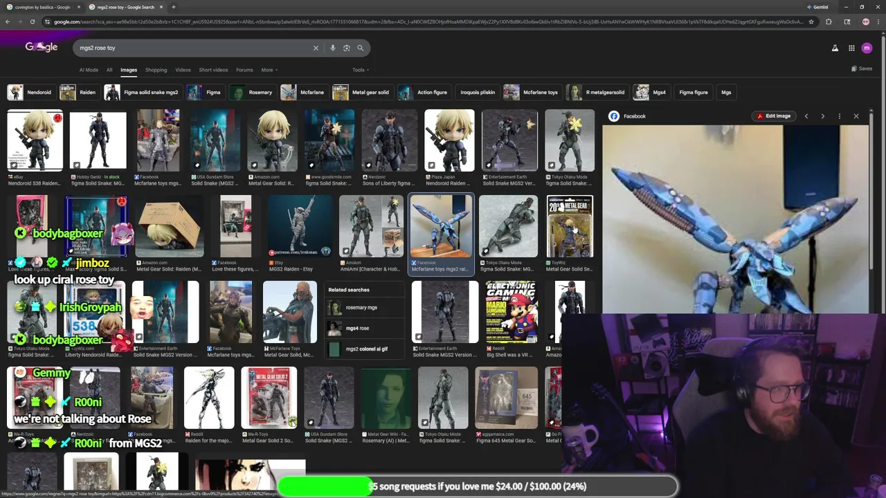Click the Edit Image button
Screen dimensions: 886x498
[774, 116]
